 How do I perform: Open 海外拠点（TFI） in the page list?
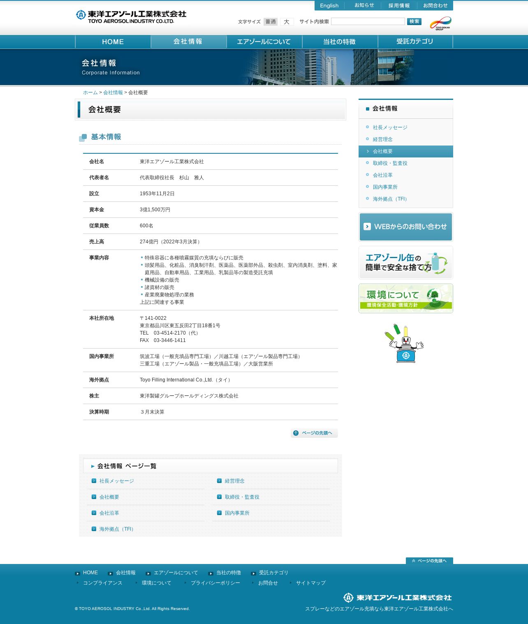tap(118, 529)
